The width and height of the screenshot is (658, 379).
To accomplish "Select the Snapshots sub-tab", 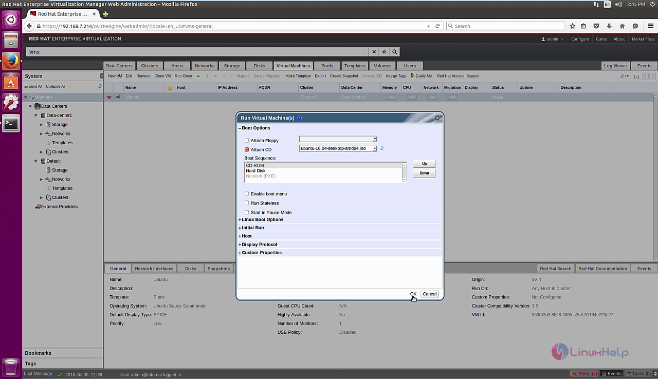I will [x=218, y=269].
